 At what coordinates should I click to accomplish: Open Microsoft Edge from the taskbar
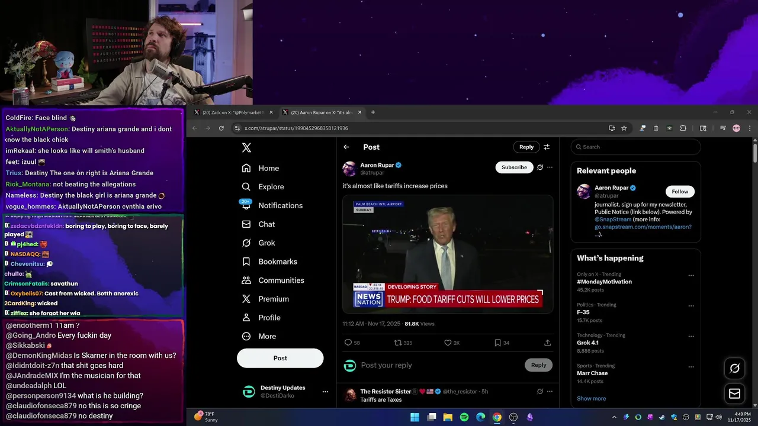point(480,417)
